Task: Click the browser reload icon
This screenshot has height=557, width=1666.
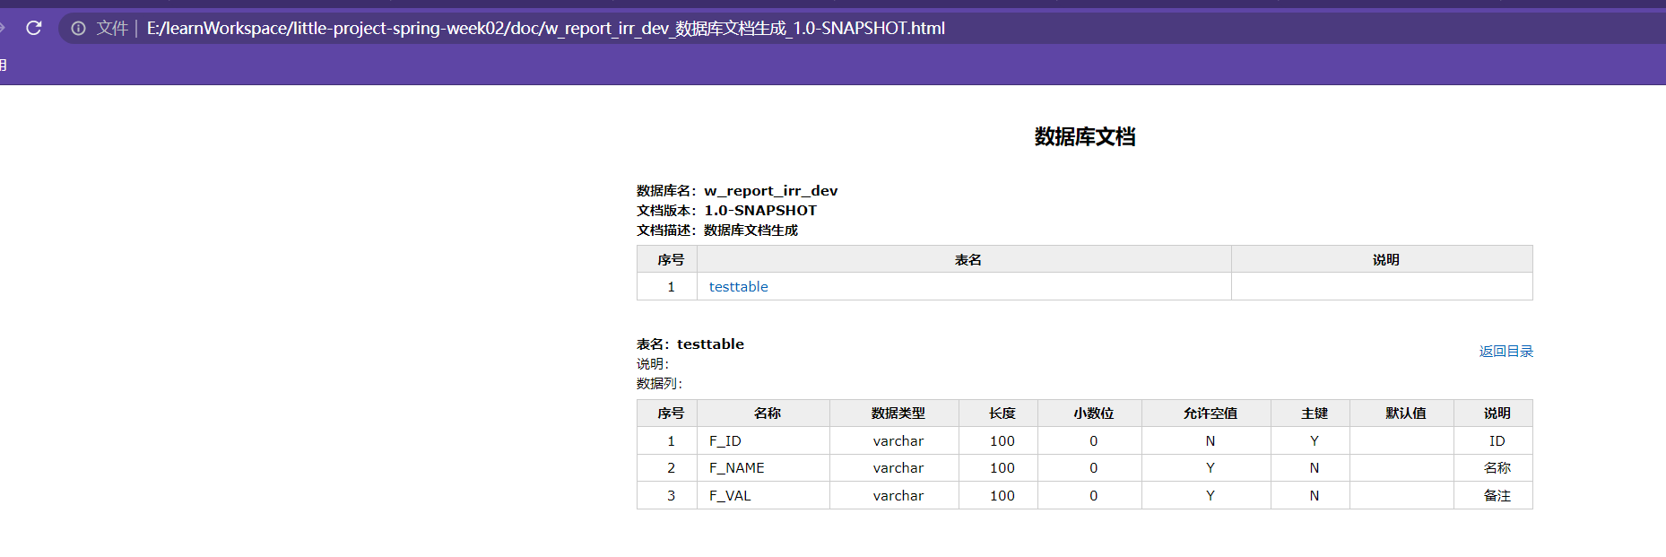Action: (x=34, y=28)
